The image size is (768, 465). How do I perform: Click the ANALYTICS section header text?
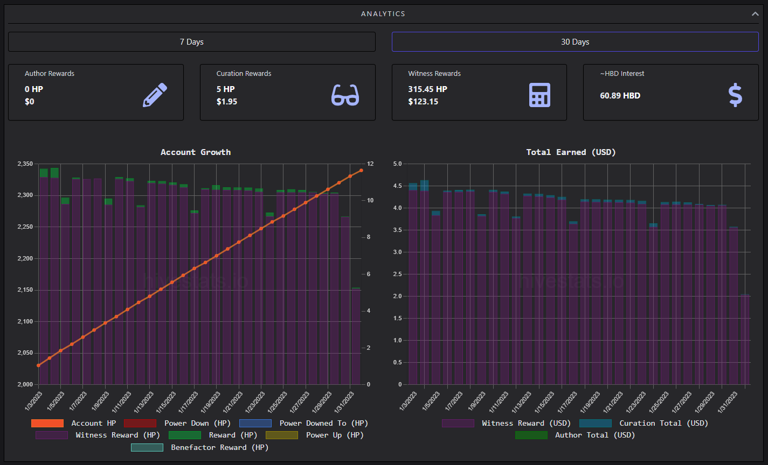383,14
